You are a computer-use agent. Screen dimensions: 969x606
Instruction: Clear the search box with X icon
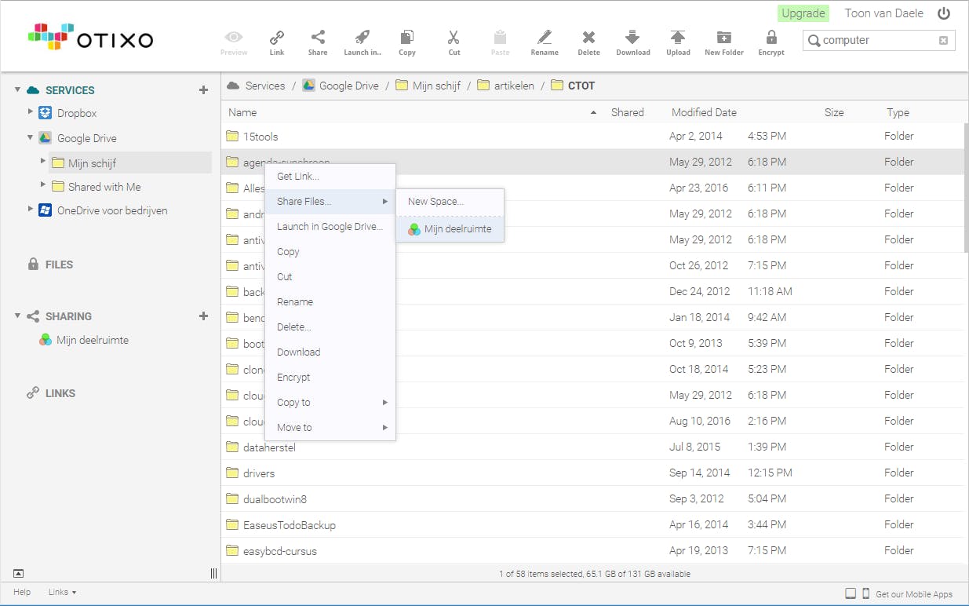point(943,40)
